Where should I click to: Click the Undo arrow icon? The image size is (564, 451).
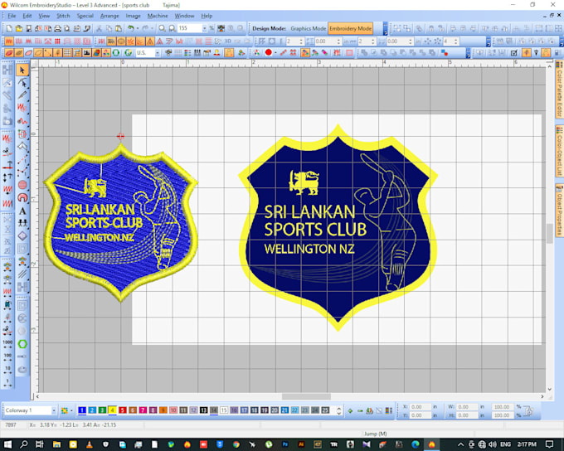click(131, 28)
